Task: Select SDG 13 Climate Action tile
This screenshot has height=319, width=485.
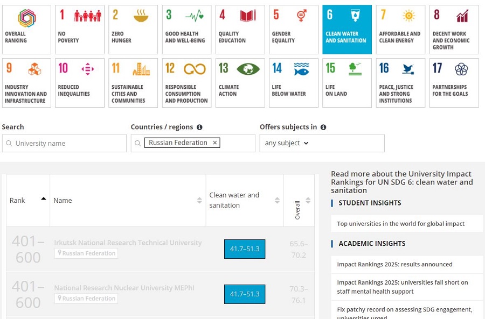Action: pyautogui.click(x=240, y=83)
